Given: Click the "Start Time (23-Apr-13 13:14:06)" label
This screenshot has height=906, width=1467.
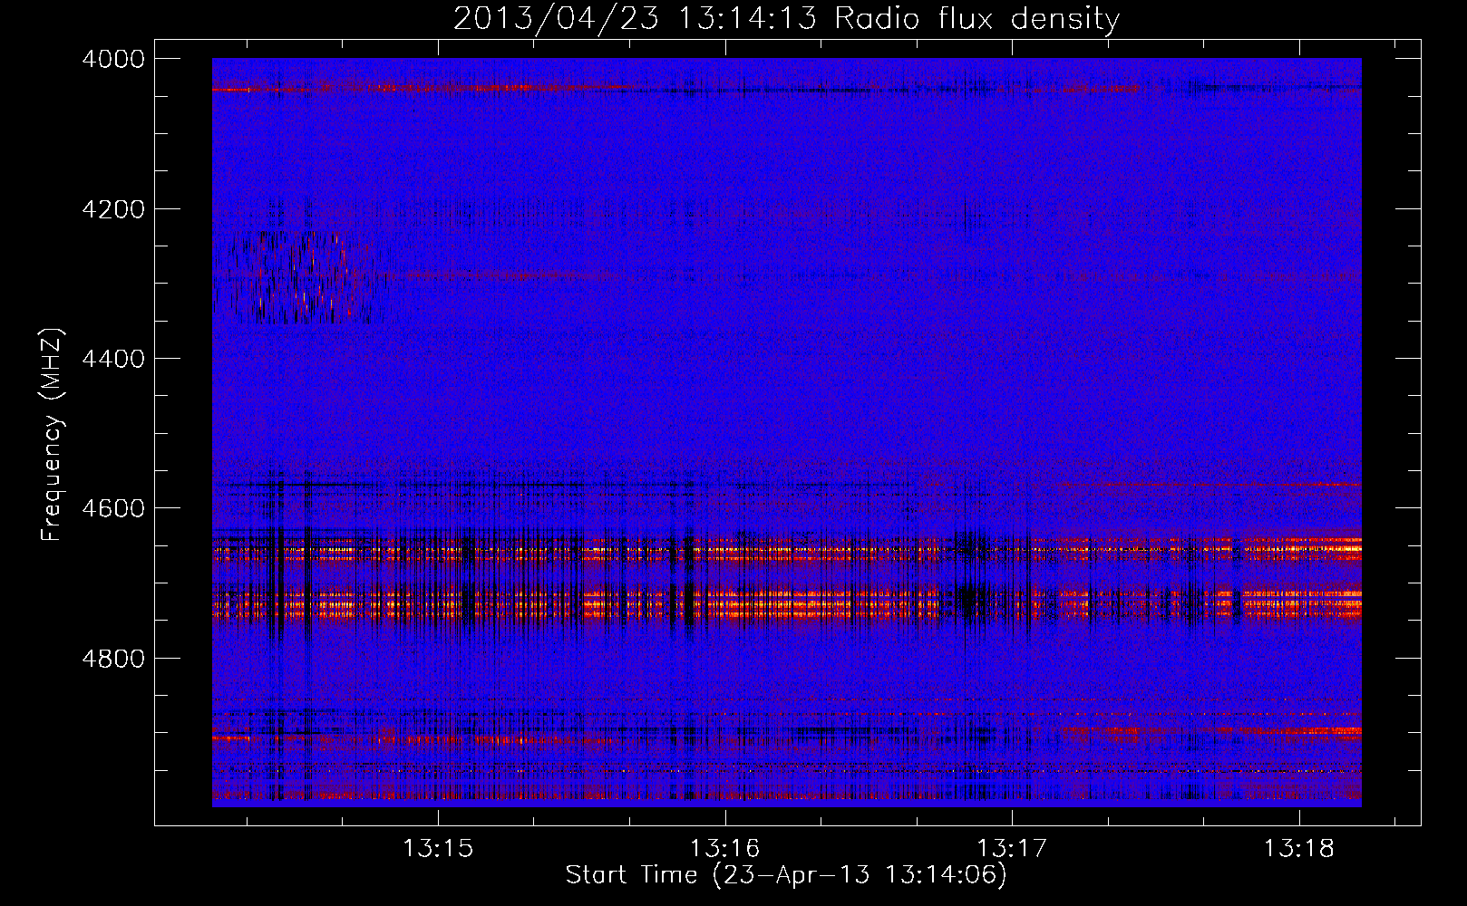Looking at the screenshot, I should [786, 875].
